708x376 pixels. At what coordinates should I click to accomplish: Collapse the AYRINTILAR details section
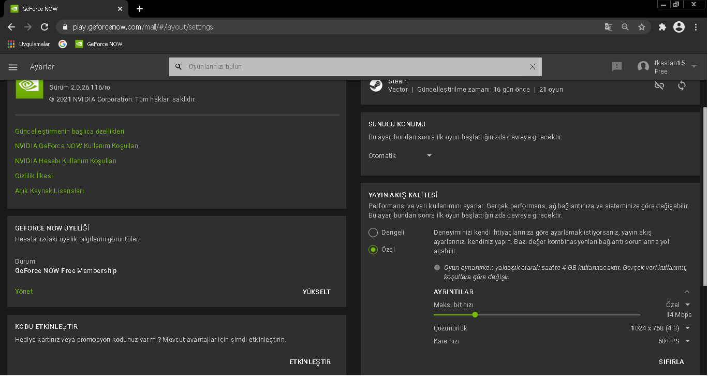687,292
